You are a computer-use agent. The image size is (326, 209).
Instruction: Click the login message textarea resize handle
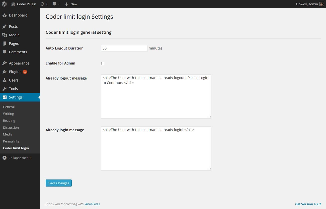[x=210, y=169]
